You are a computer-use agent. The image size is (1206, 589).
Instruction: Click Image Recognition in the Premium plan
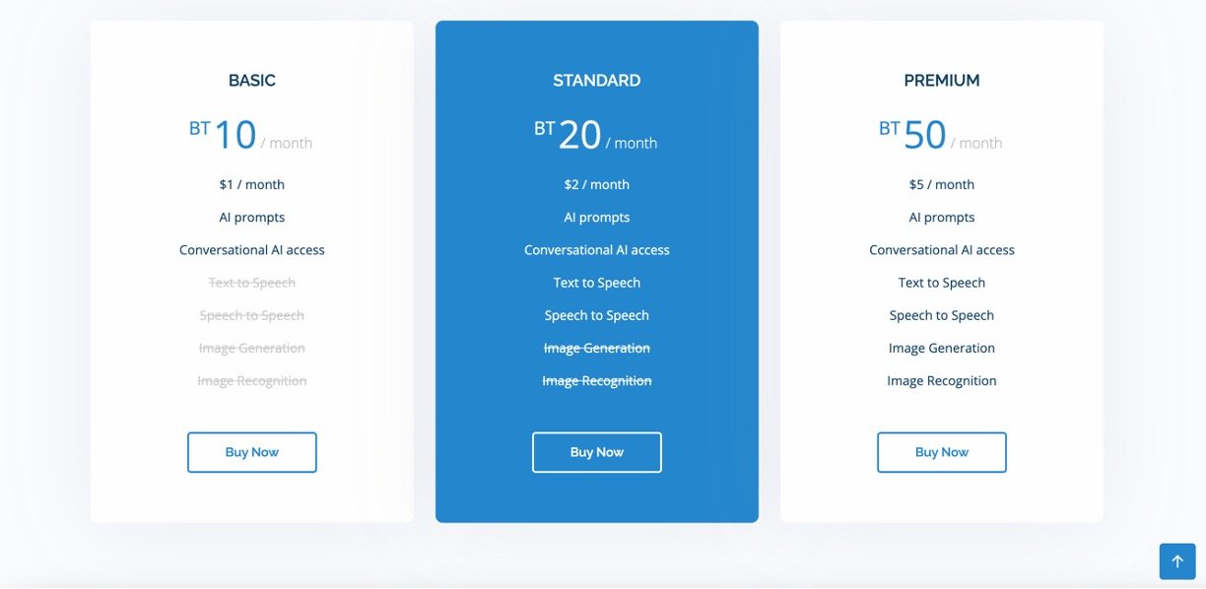click(942, 380)
